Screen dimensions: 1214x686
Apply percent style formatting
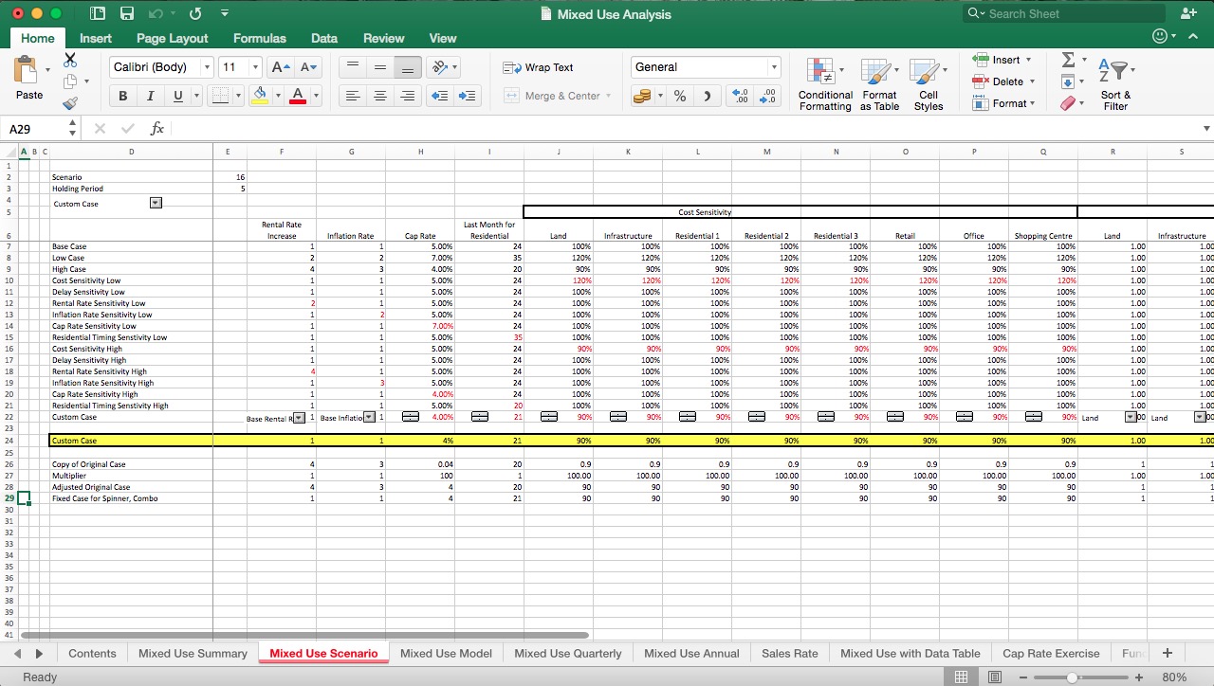click(x=680, y=96)
